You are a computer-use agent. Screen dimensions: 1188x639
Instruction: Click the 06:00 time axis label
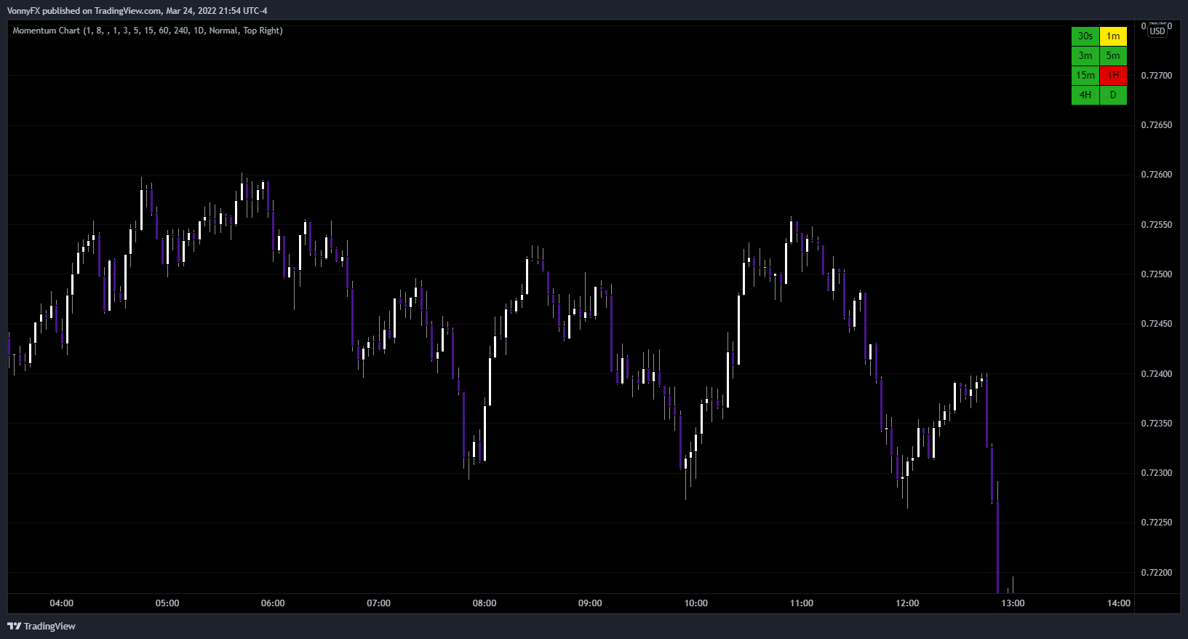pos(273,603)
